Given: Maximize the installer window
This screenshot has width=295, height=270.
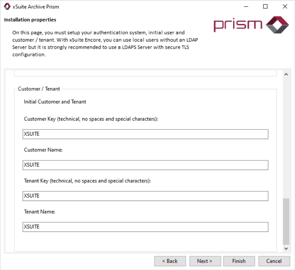Looking at the screenshot, I should coord(265,7).
